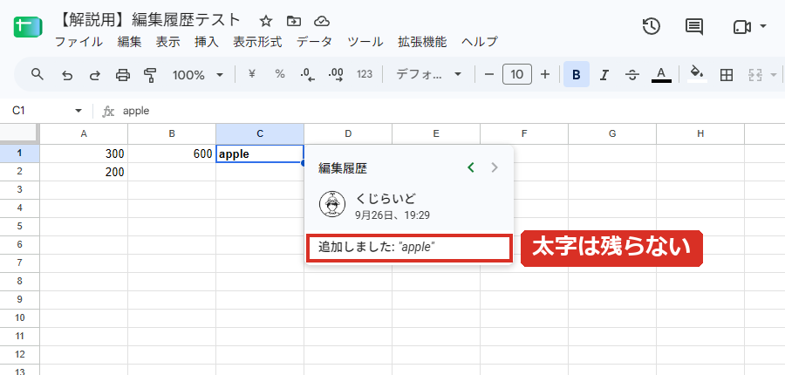Start a meeting with the camera icon
Screen dimensions: 785x375
click(741, 27)
